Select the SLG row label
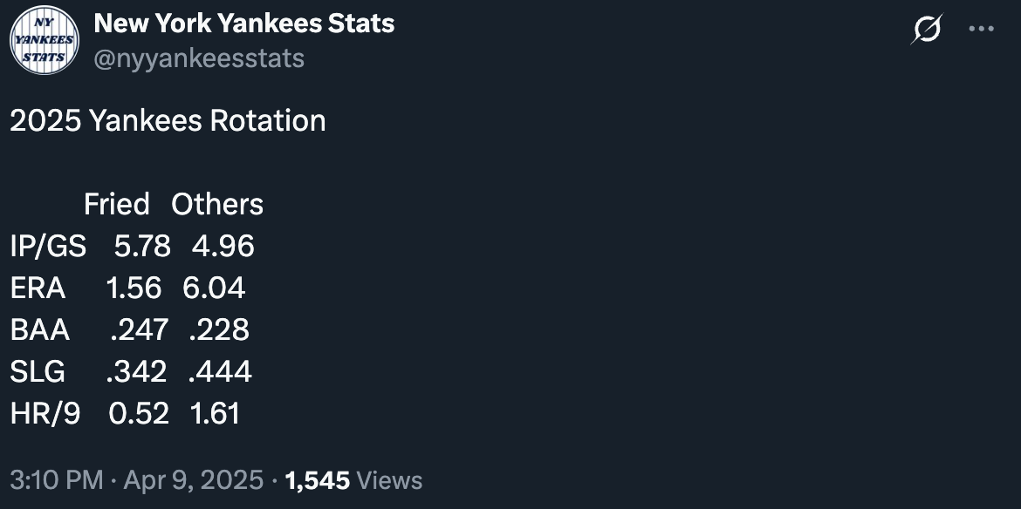The image size is (1021, 509). click(x=38, y=371)
